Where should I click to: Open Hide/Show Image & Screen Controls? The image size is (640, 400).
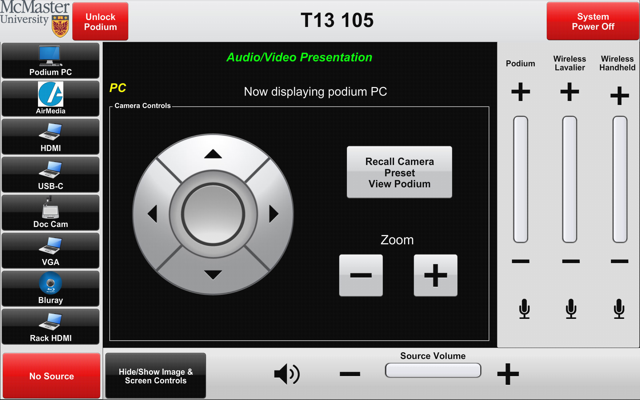[156, 376]
